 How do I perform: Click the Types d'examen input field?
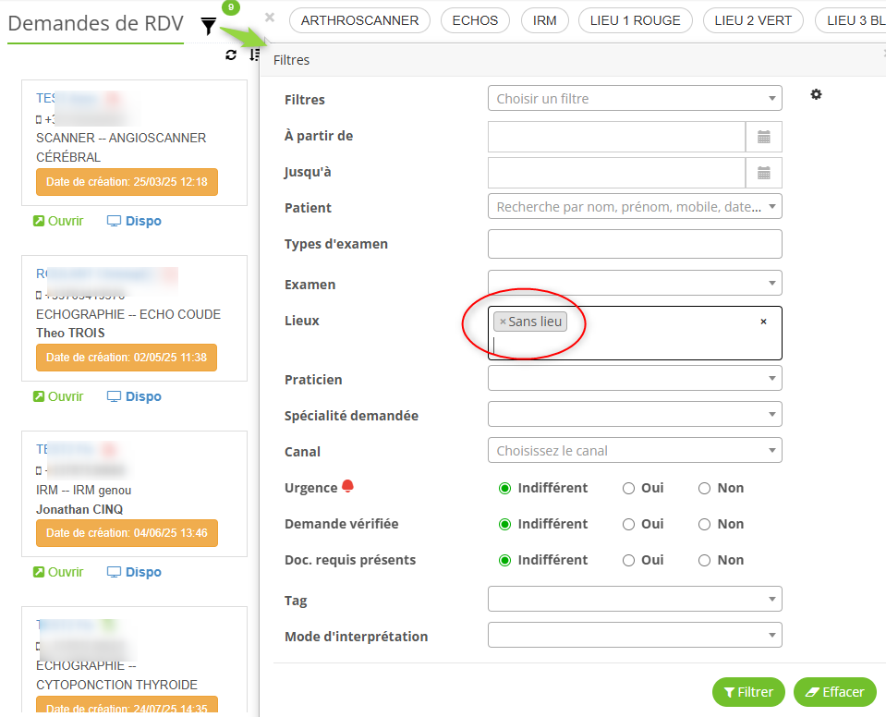(x=634, y=244)
